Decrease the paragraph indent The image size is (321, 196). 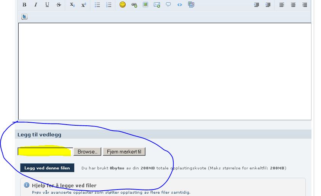coord(257,5)
